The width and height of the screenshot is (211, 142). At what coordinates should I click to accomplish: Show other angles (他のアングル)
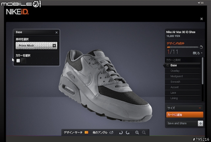coord(100,132)
